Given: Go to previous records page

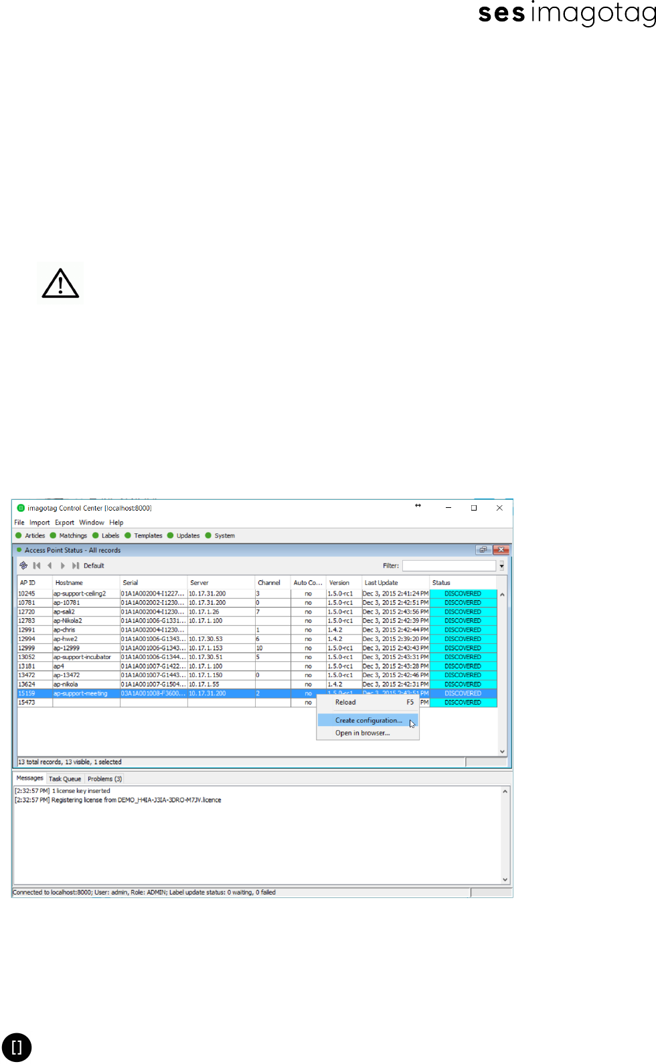Looking at the screenshot, I should (x=50, y=565).
